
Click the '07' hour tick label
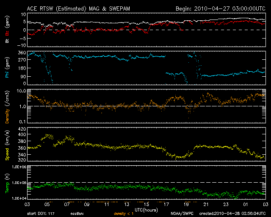click(x=67, y=205)
